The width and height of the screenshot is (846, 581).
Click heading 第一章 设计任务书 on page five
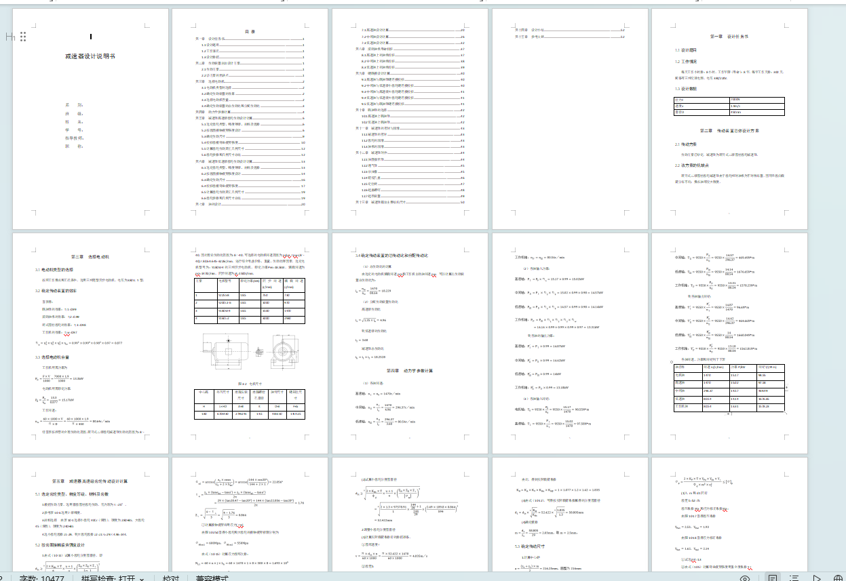(x=729, y=36)
